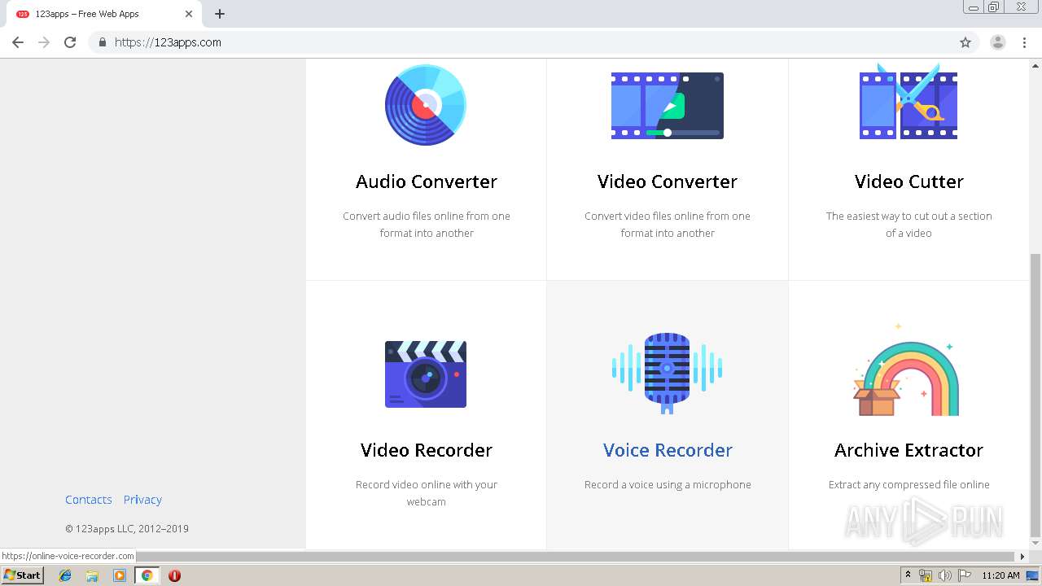Click the 11:20 AM taskbar clock
Image resolution: width=1042 pixels, height=586 pixels.
[x=1000, y=575]
